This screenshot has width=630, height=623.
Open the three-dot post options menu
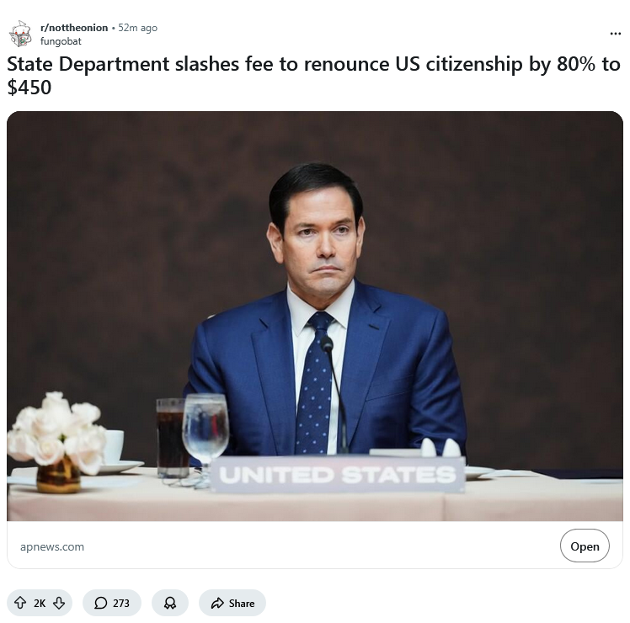click(x=615, y=34)
